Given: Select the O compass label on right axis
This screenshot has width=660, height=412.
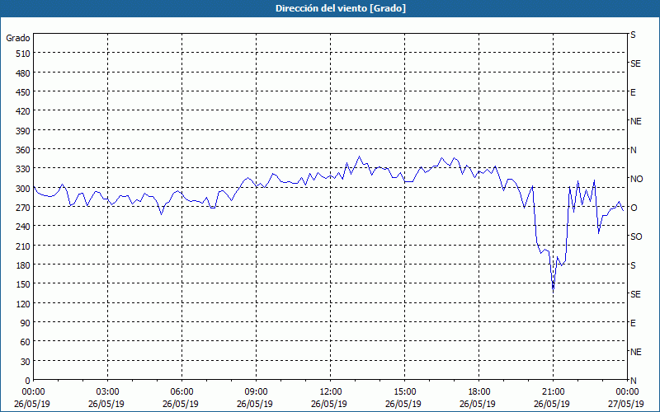Looking at the screenshot, I should [633, 208].
